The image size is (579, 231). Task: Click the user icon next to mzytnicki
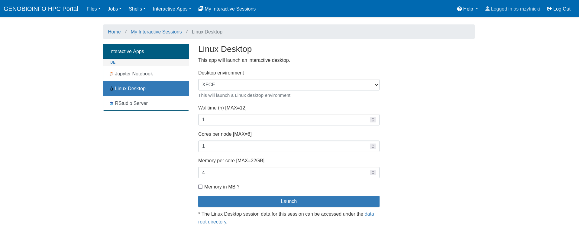(x=487, y=9)
